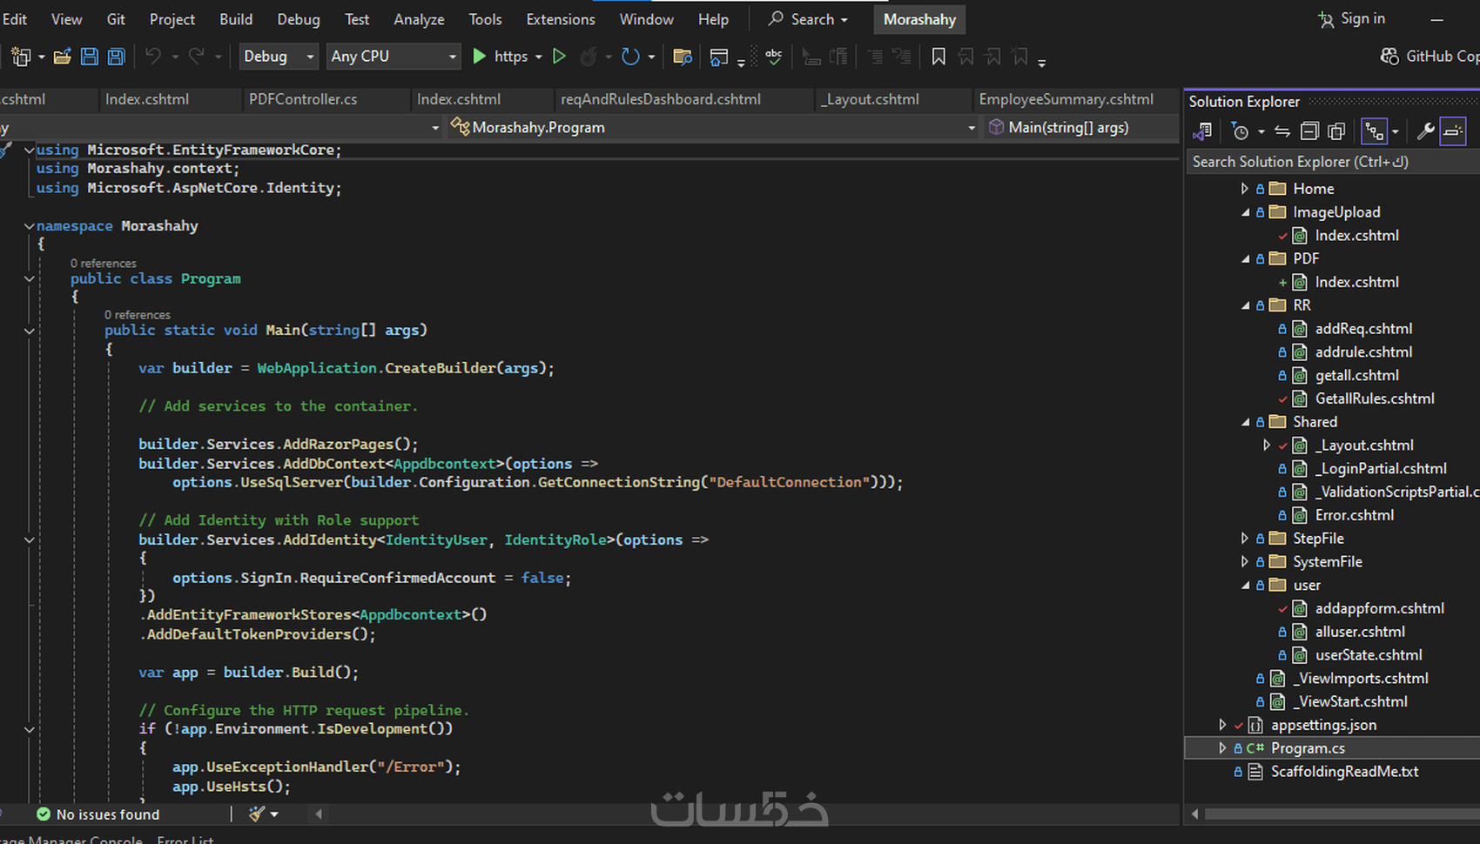The width and height of the screenshot is (1480, 844).
Task: Click the blue Restart circular arrow icon
Action: click(630, 57)
